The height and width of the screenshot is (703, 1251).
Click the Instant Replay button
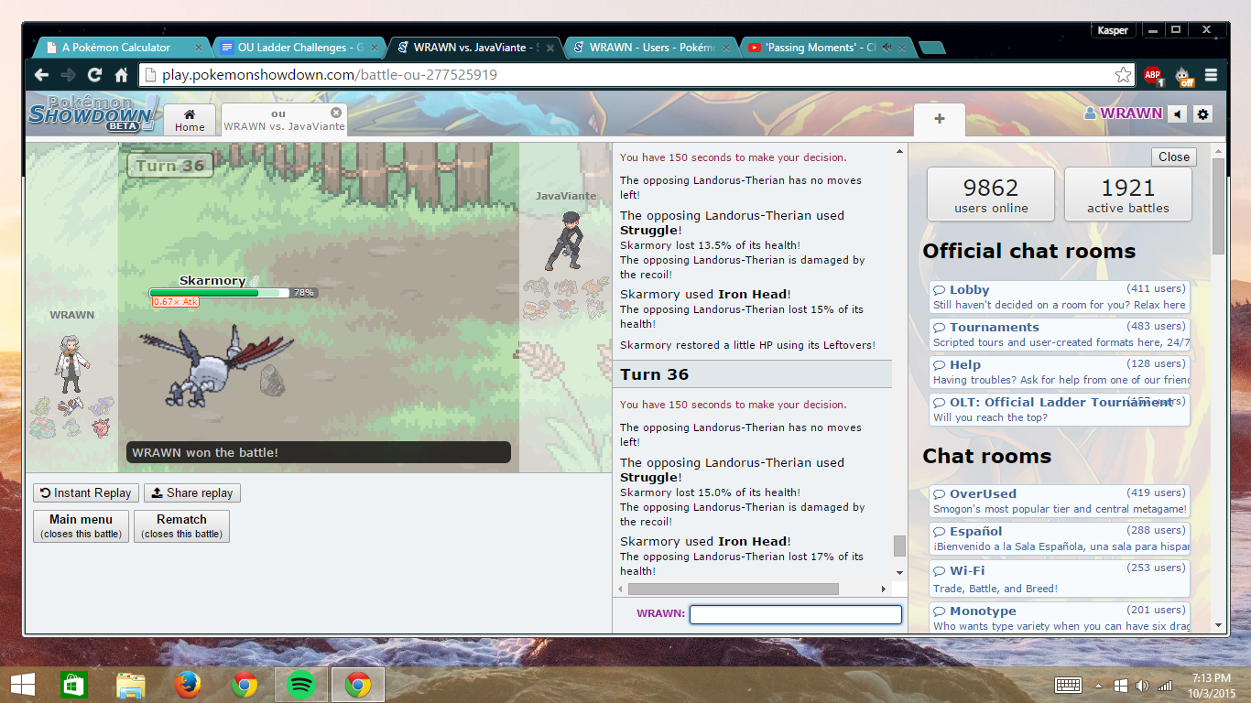(x=86, y=493)
